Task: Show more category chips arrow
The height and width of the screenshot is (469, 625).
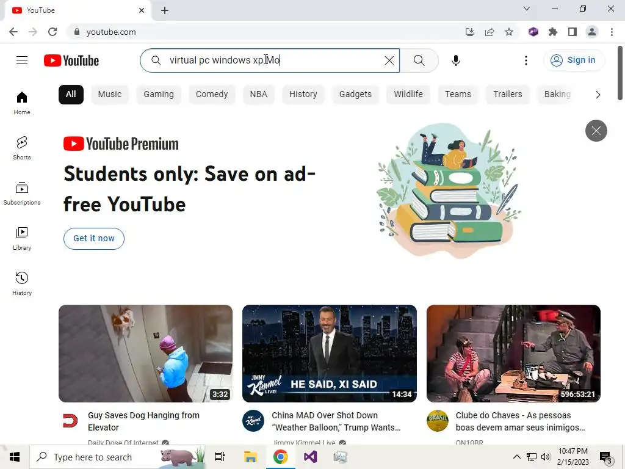Action: [598, 95]
